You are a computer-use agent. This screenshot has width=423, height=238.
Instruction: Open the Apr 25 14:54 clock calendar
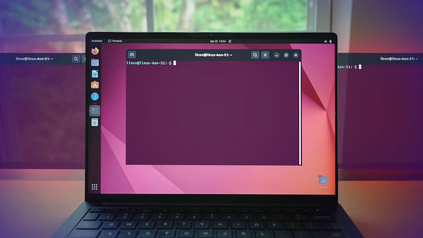(218, 41)
